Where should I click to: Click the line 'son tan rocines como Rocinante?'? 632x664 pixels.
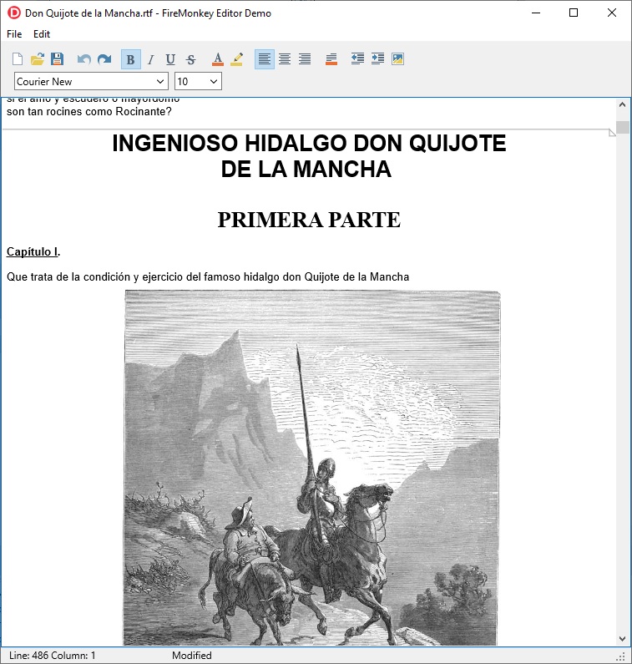[88, 111]
